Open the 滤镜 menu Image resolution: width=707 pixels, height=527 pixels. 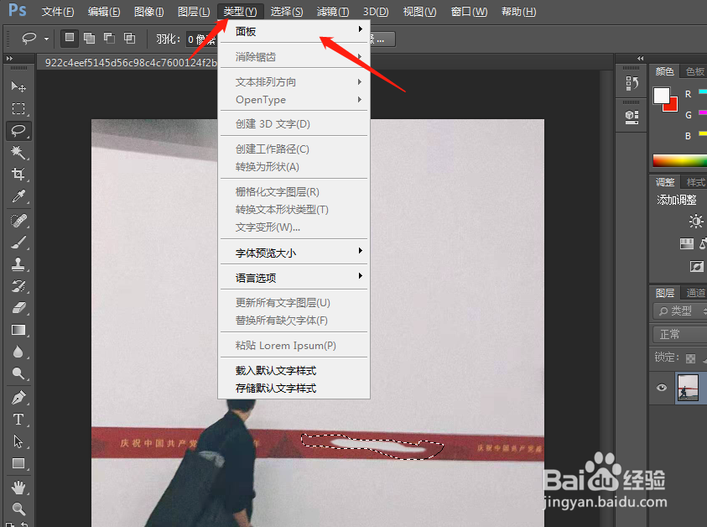tap(333, 11)
